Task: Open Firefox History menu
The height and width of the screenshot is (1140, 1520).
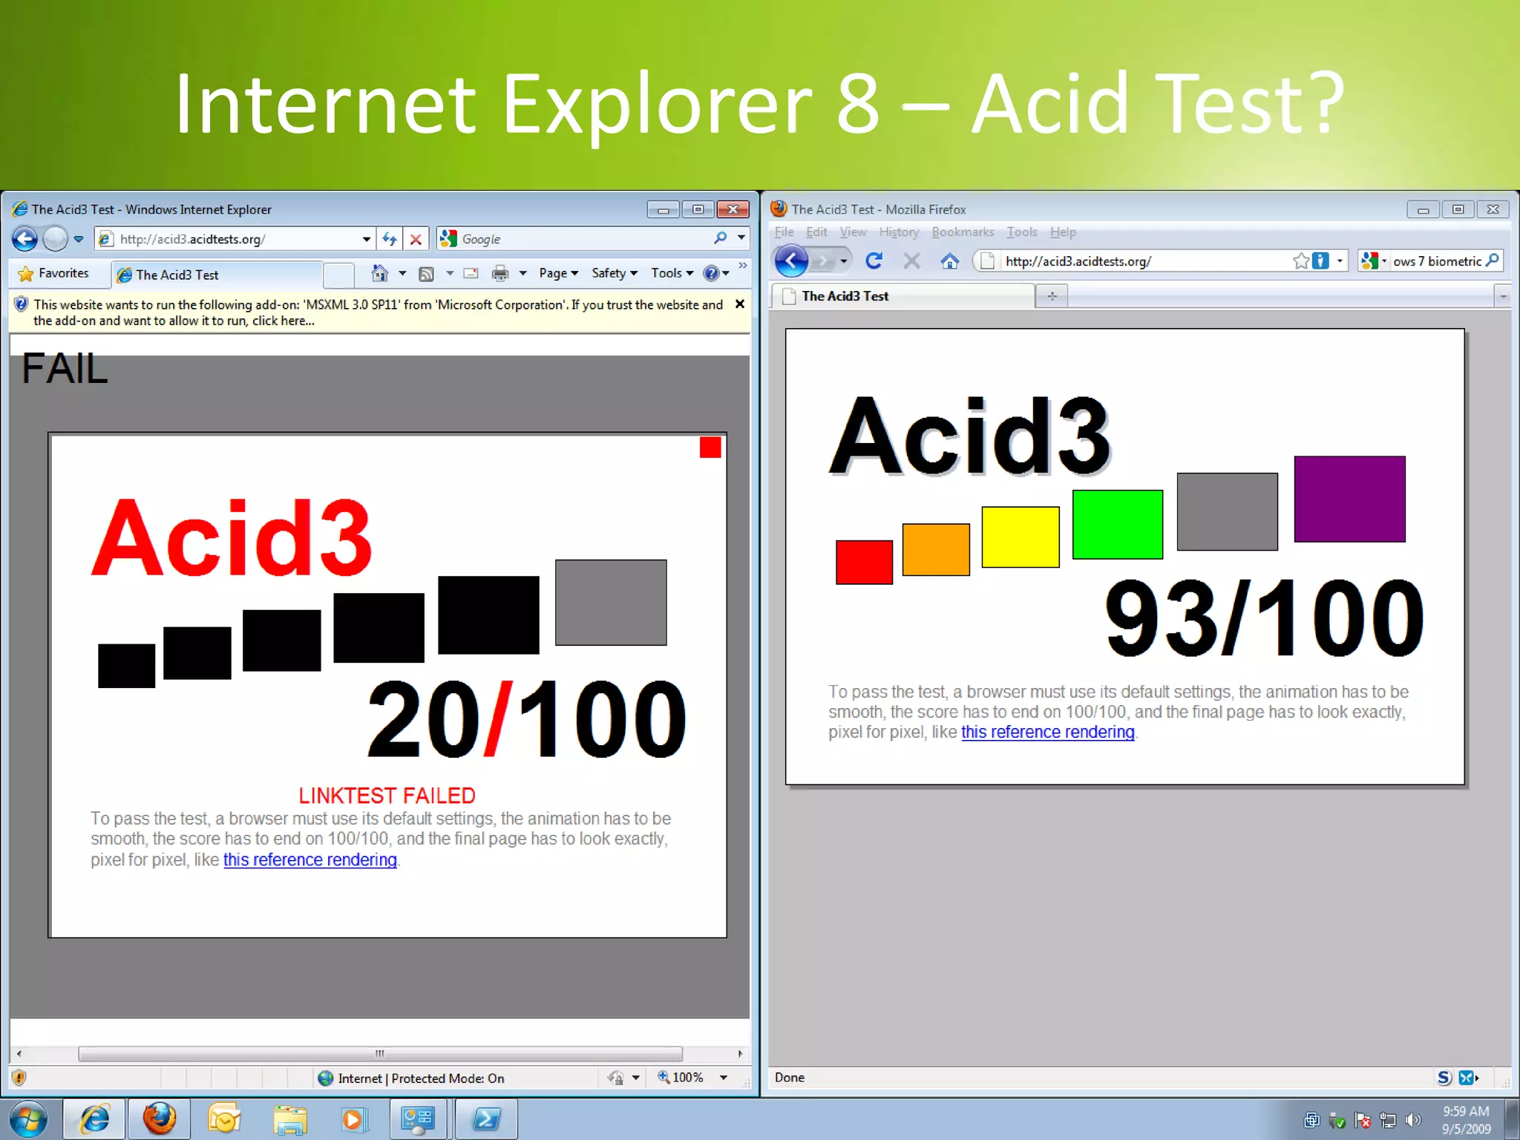Action: (x=899, y=232)
